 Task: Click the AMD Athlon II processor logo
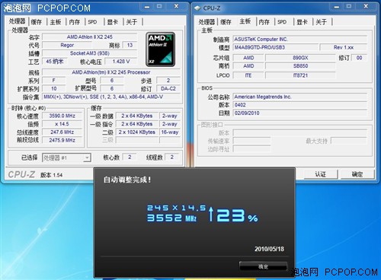[161, 49]
